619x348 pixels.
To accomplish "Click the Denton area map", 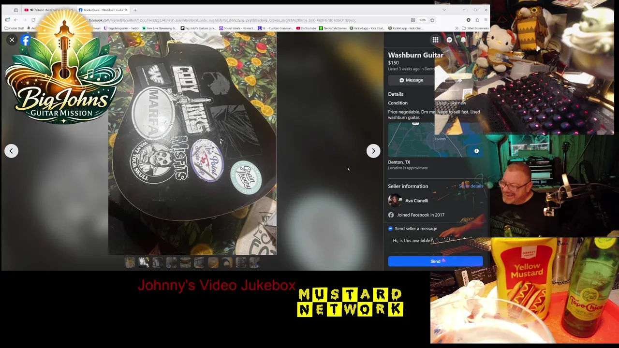I will 435,140.
